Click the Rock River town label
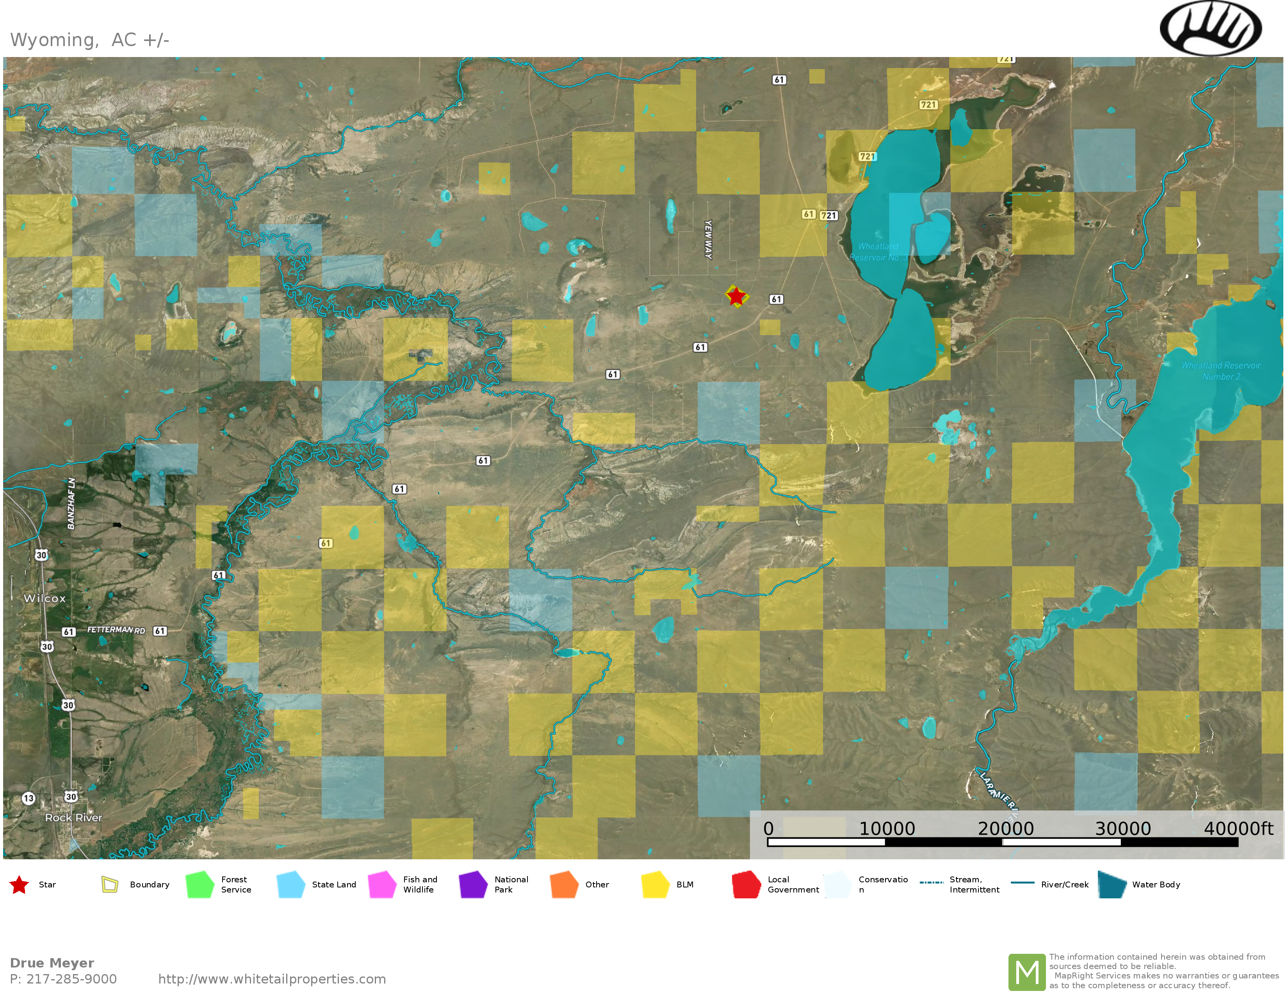Viewport: 1288px width, 996px height. pyautogui.click(x=74, y=818)
